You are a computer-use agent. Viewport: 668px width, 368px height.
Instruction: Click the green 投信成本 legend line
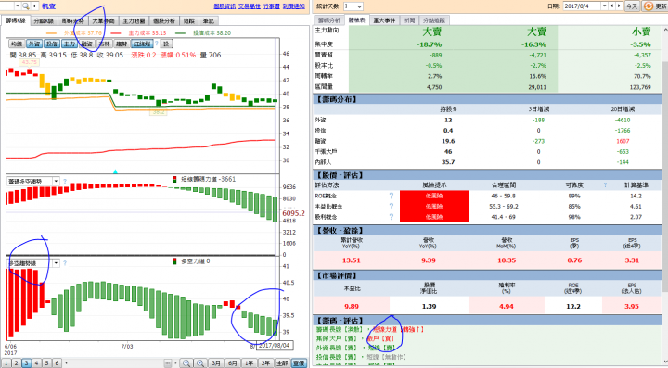click(180, 33)
